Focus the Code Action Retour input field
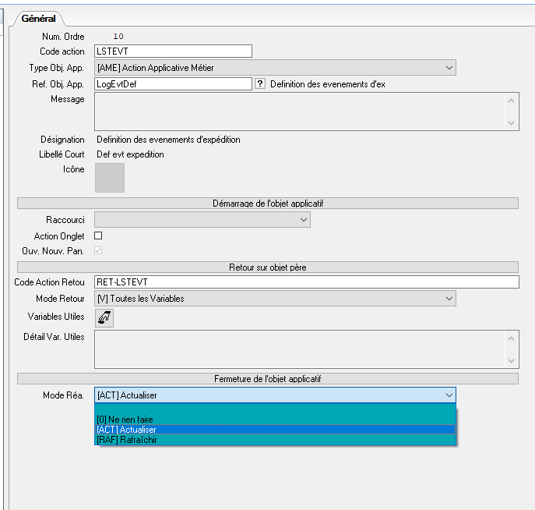Image resolution: width=535 pixels, height=510 pixels. pos(305,282)
